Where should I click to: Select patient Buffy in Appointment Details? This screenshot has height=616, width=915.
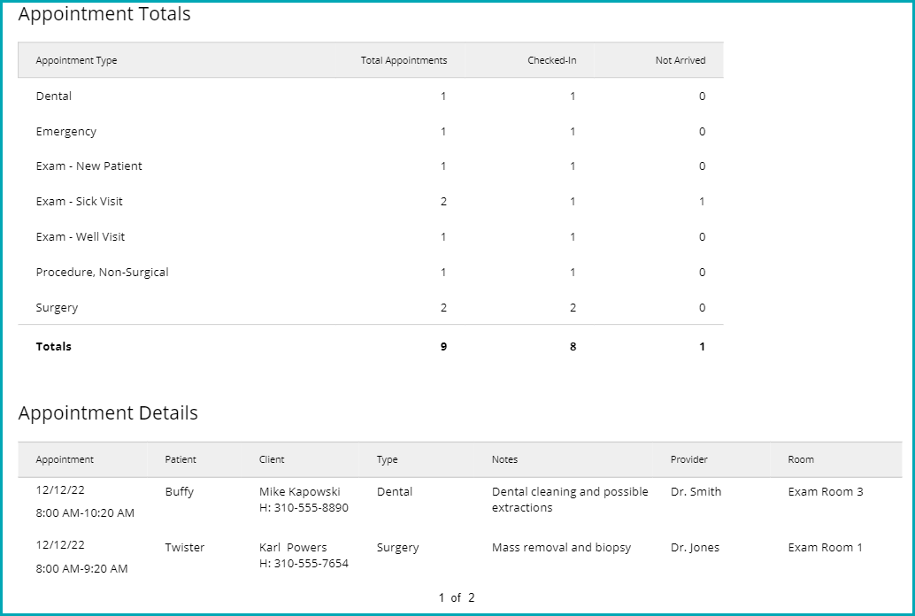pos(180,492)
